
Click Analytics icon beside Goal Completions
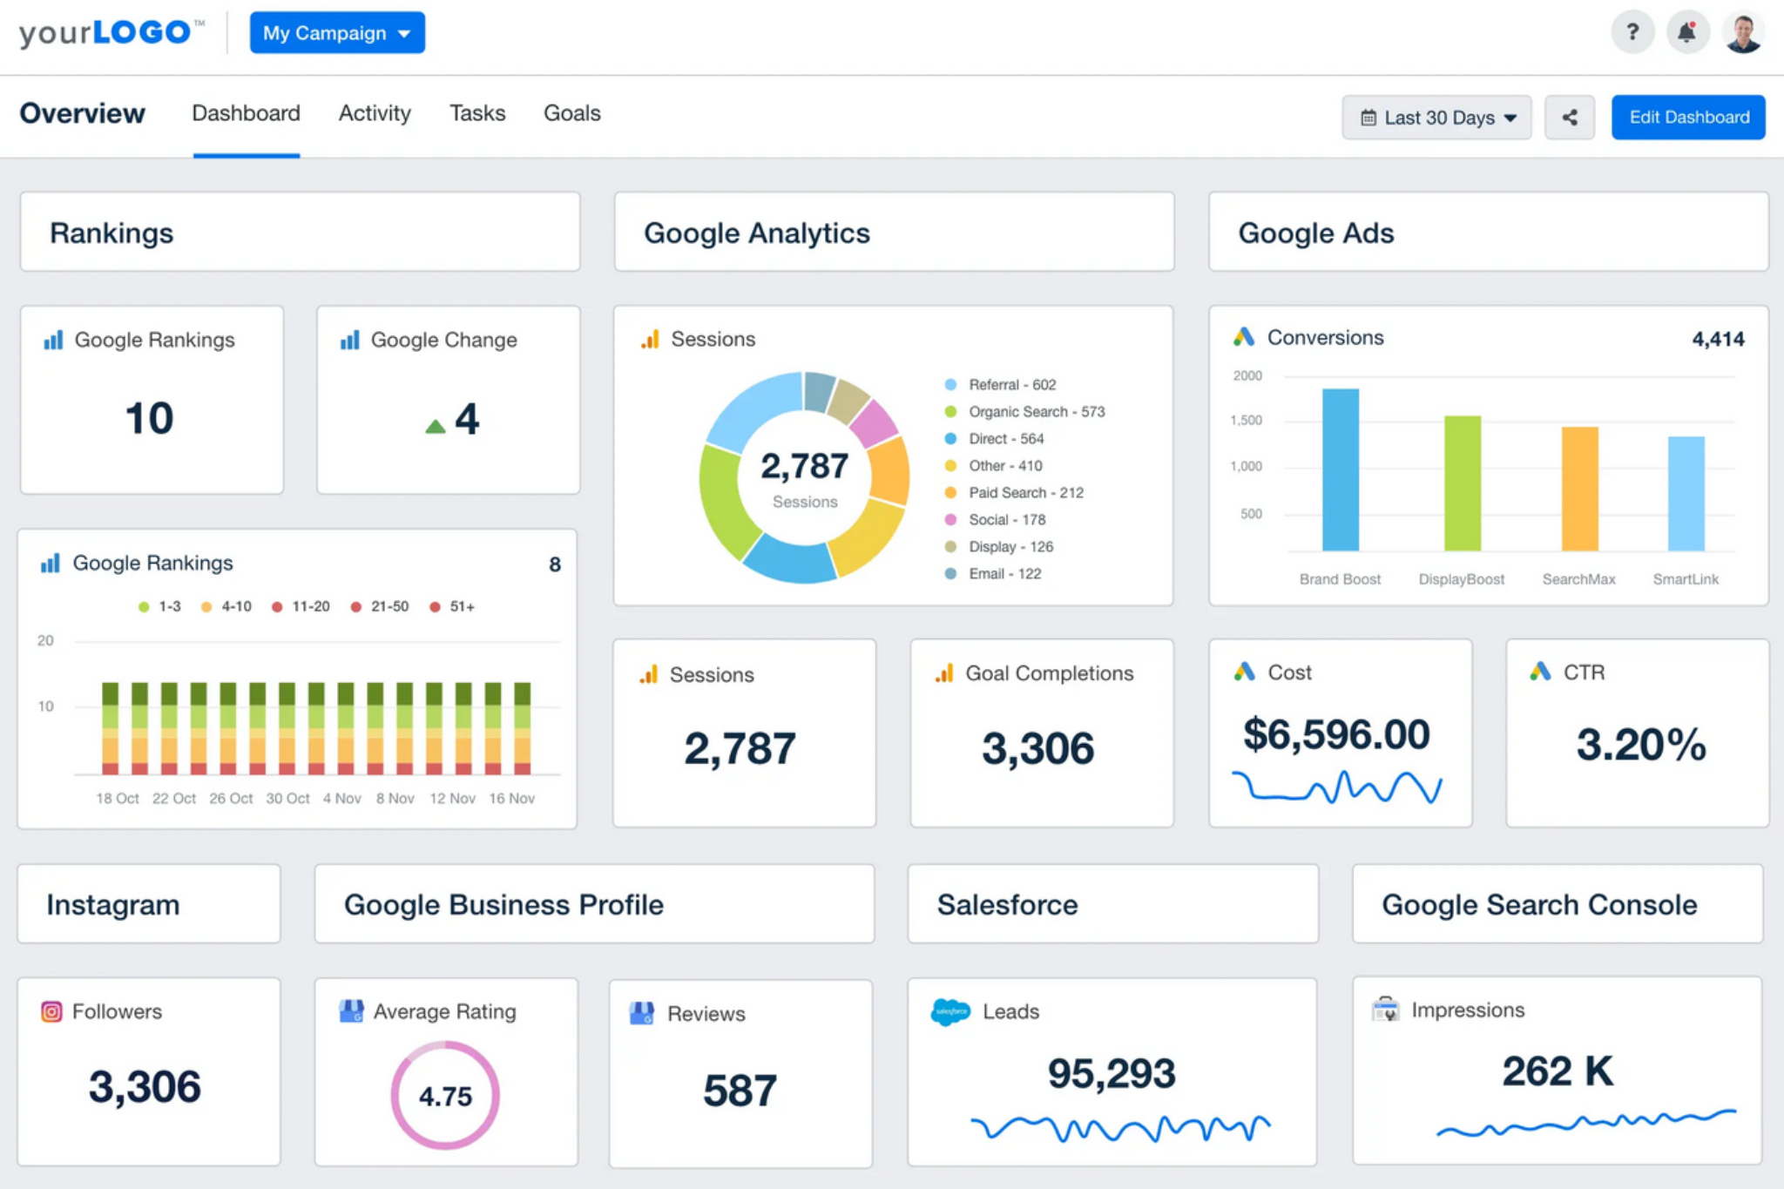point(944,673)
